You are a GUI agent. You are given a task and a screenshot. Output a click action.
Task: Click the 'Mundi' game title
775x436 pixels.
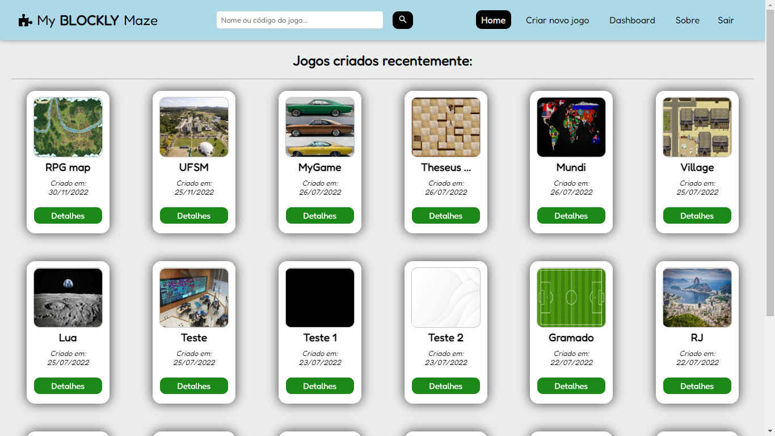[x=571, y=167]
